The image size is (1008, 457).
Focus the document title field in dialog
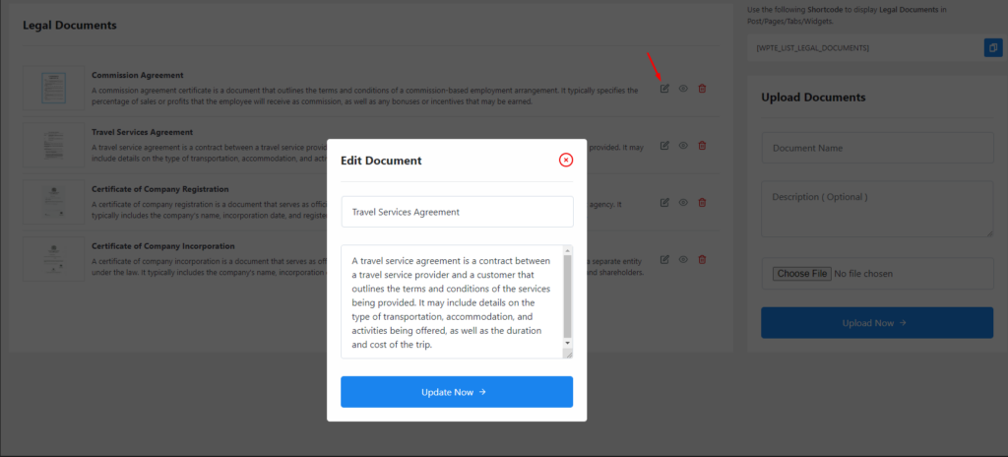pyautogui.click(x=457, y=212)
